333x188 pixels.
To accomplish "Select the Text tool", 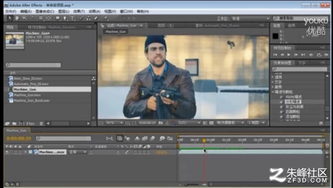I will pos(73,18).
